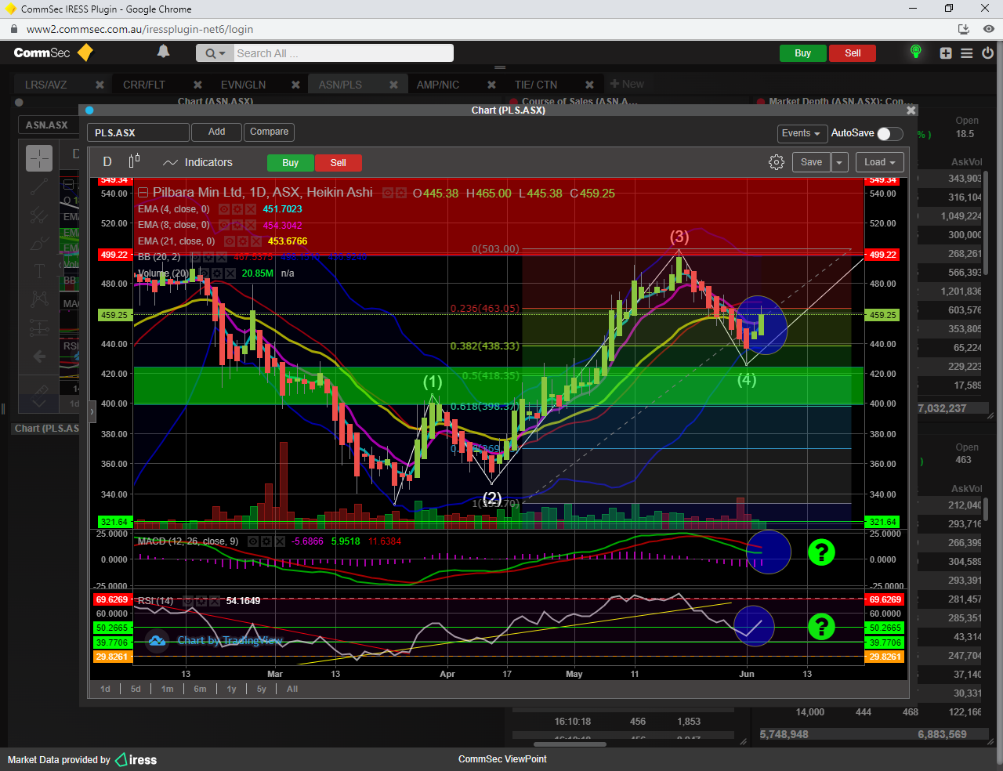Open the arrow dropdown beside Save
Viewport: 1003px width, 771px height.
[x=839, y=162]
